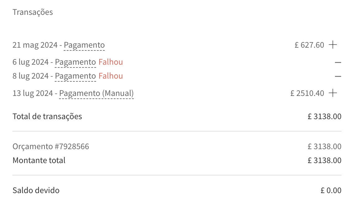356x216 pixels.
Task: Collapse the 8 lug 2024 failed payment row
Action: (x=338, y=76)
